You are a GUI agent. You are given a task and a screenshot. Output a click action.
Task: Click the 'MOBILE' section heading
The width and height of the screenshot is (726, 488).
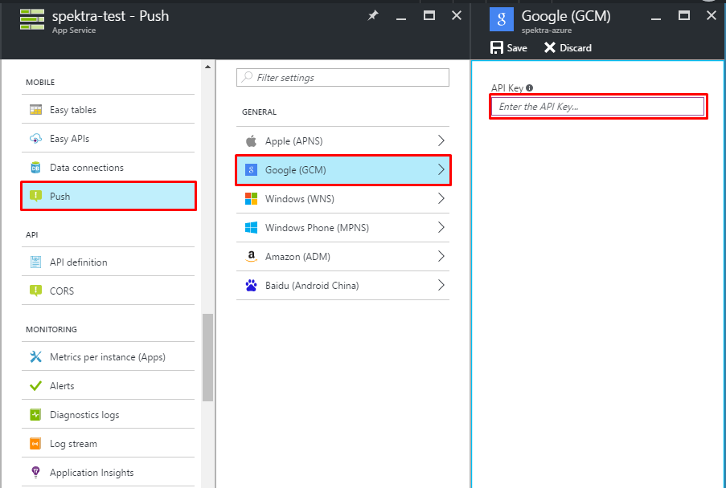click(x=40, y=82)
